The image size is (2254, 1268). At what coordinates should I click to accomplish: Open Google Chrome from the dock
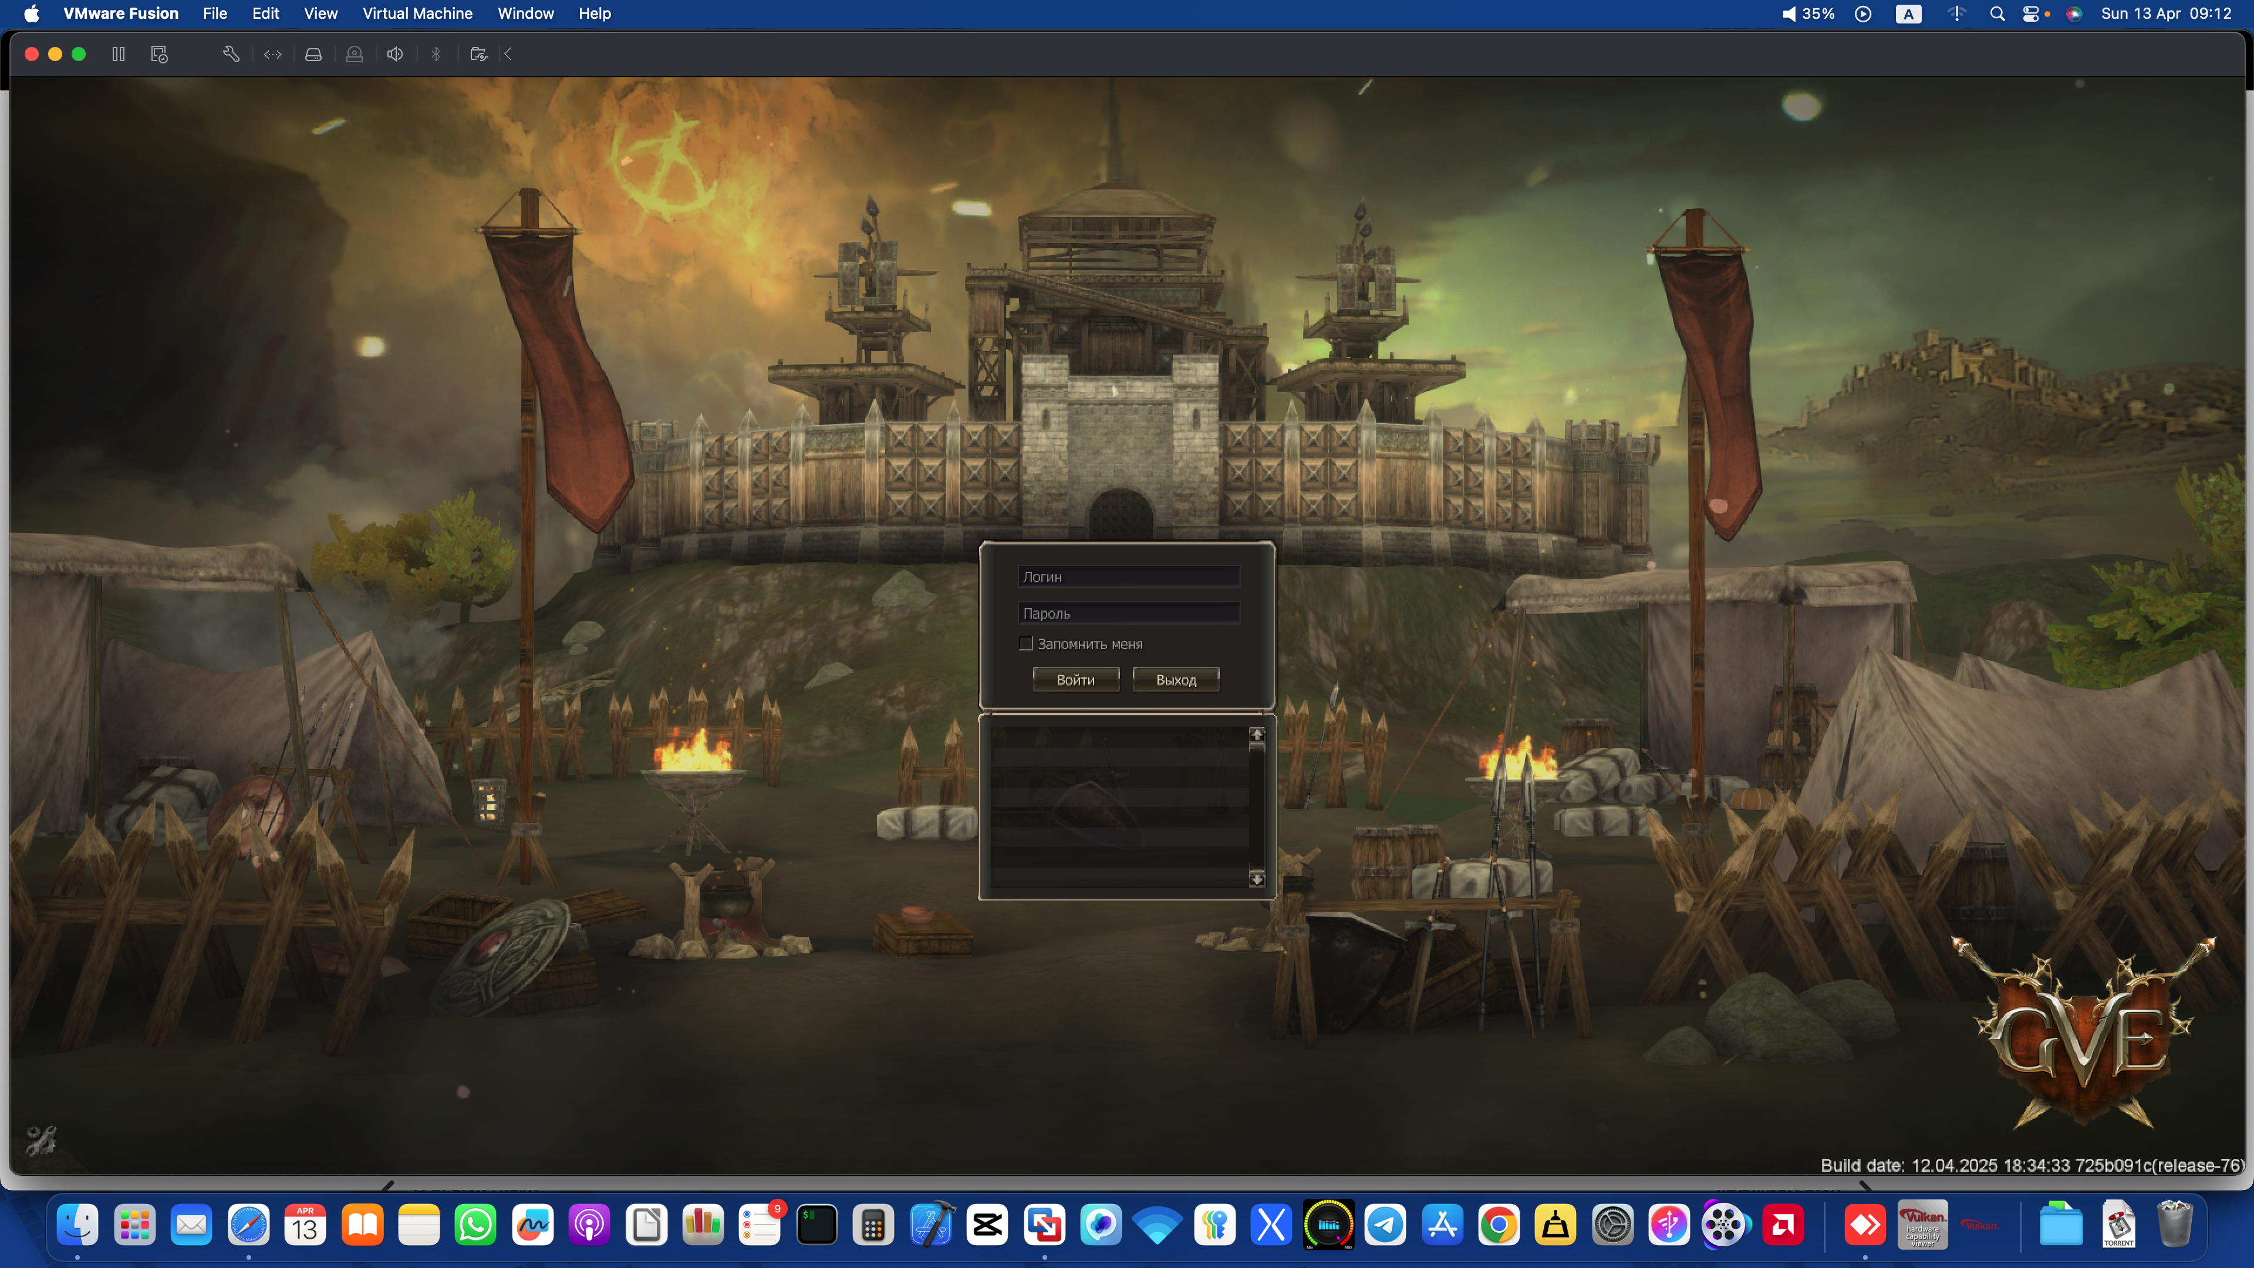tap(1499, 1224)
